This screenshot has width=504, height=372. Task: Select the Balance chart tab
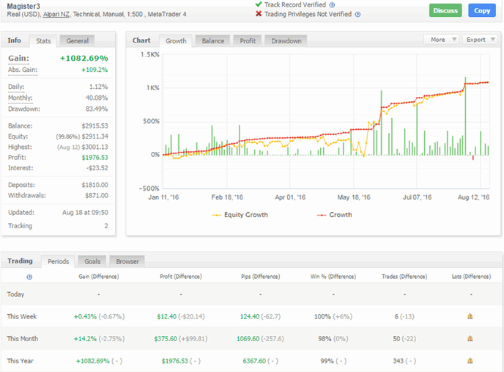pyautogui.click(x=212, y=41)
